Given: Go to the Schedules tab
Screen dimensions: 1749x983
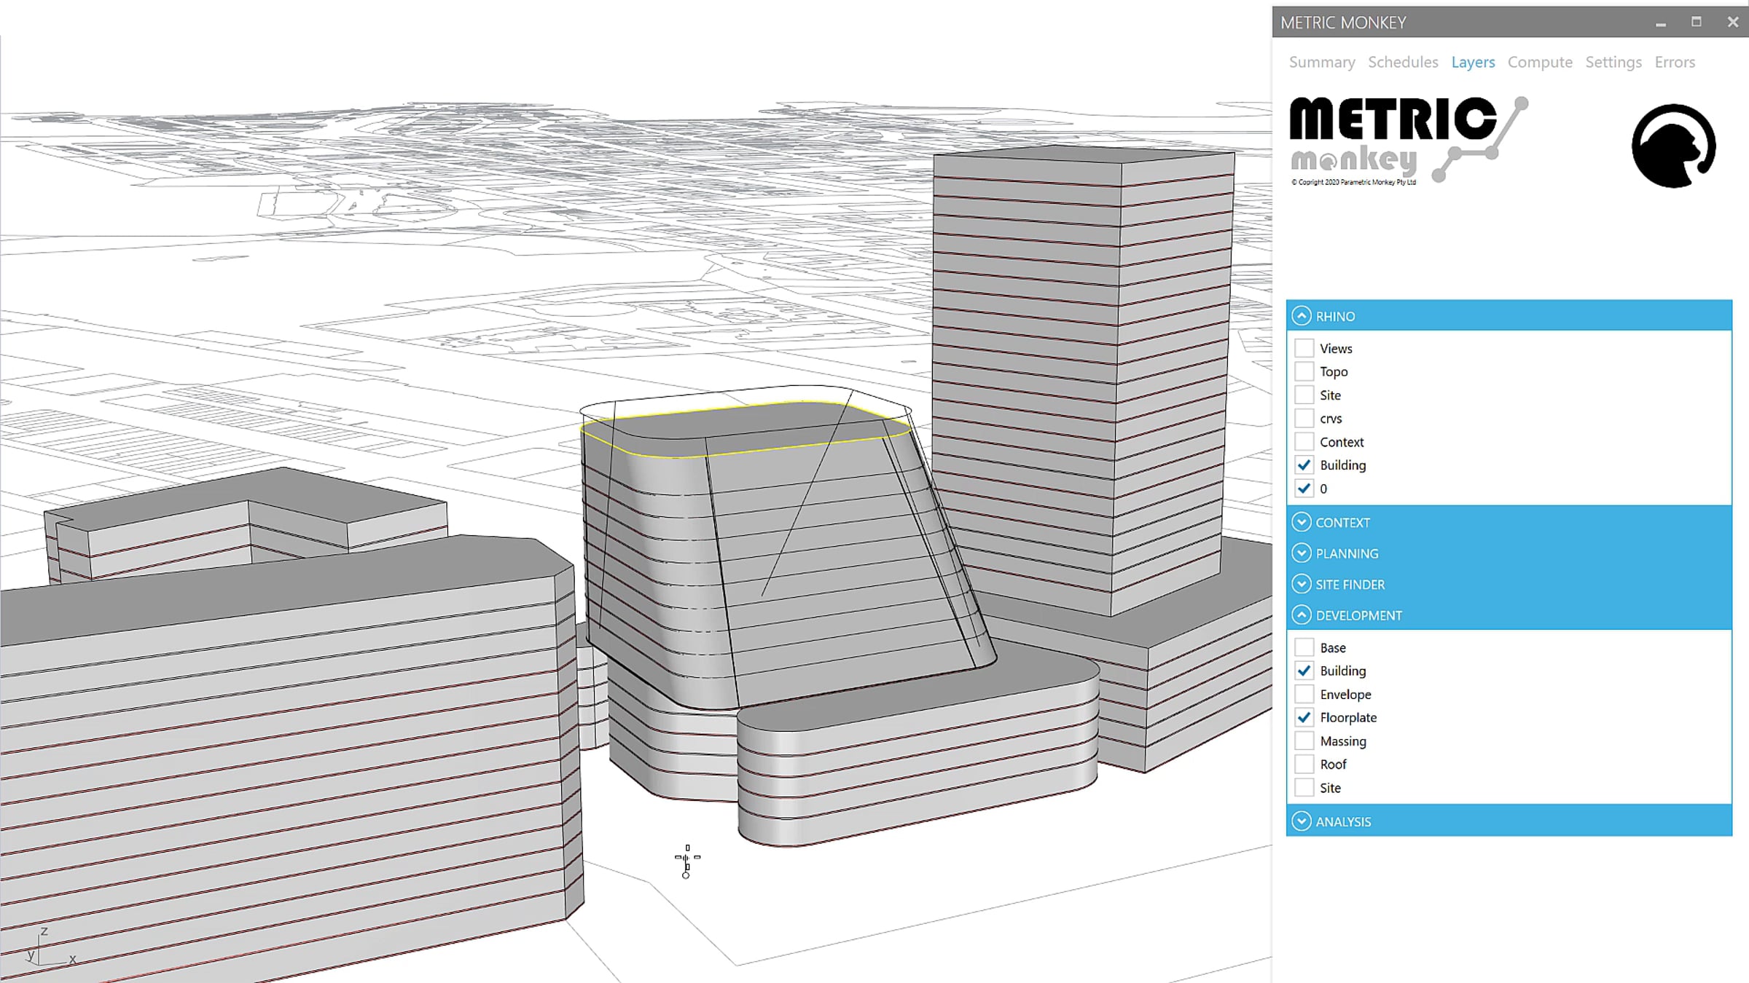Looking at the screenshot, I should 1403,62.
